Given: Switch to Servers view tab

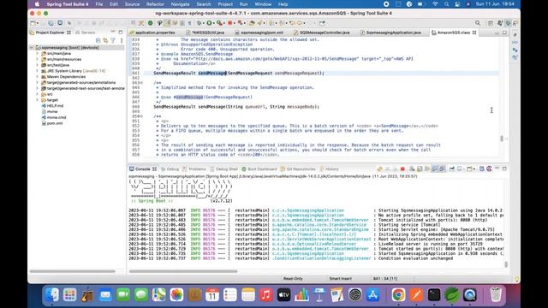Looking at the screenshot, I should pos(86,33).
